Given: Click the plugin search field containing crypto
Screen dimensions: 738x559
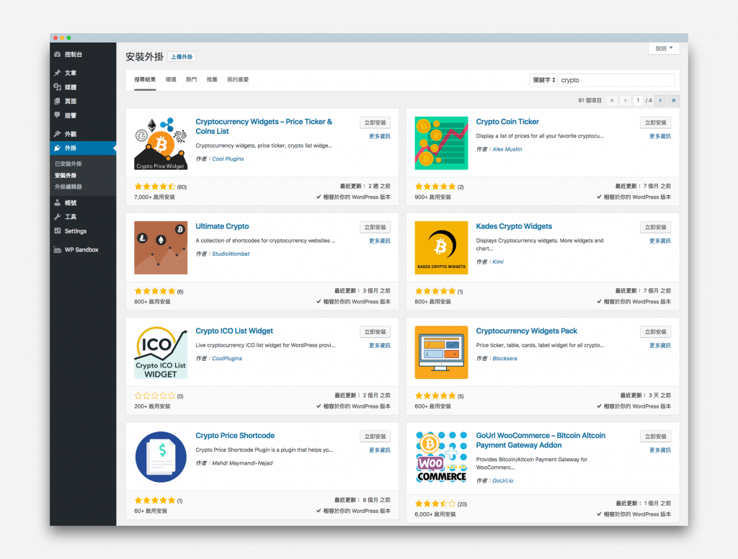Looking at the screenshot, I should (x=617, y=80).
